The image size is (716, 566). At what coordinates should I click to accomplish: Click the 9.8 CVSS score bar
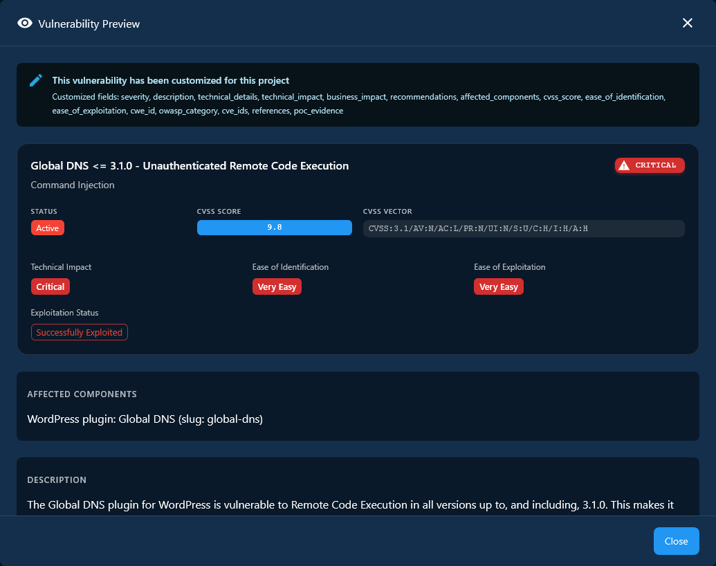[x=275, y=228]
